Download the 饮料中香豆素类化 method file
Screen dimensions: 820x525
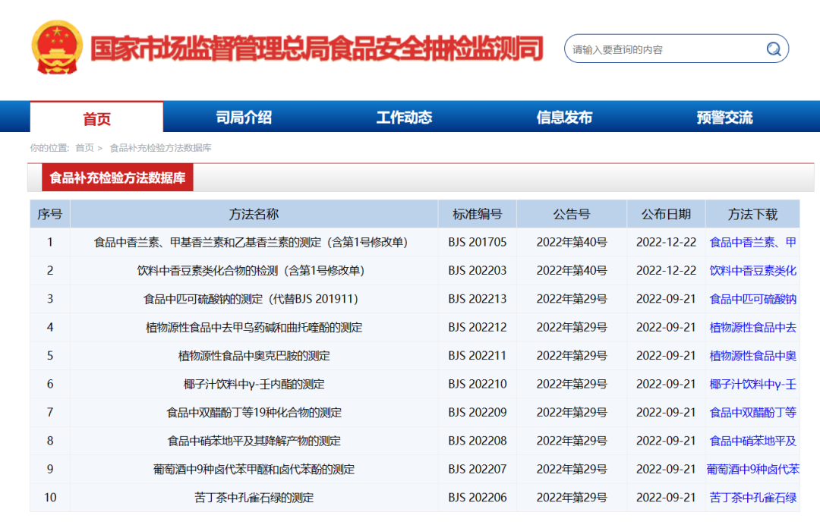point(752,271)
